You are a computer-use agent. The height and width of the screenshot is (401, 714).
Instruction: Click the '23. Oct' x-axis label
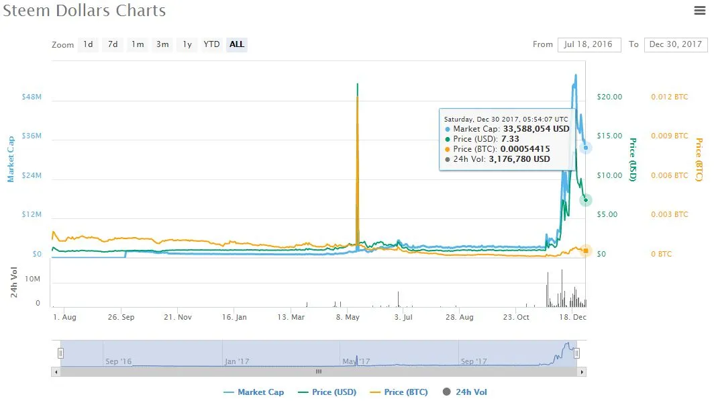click(x=516, y=317)
